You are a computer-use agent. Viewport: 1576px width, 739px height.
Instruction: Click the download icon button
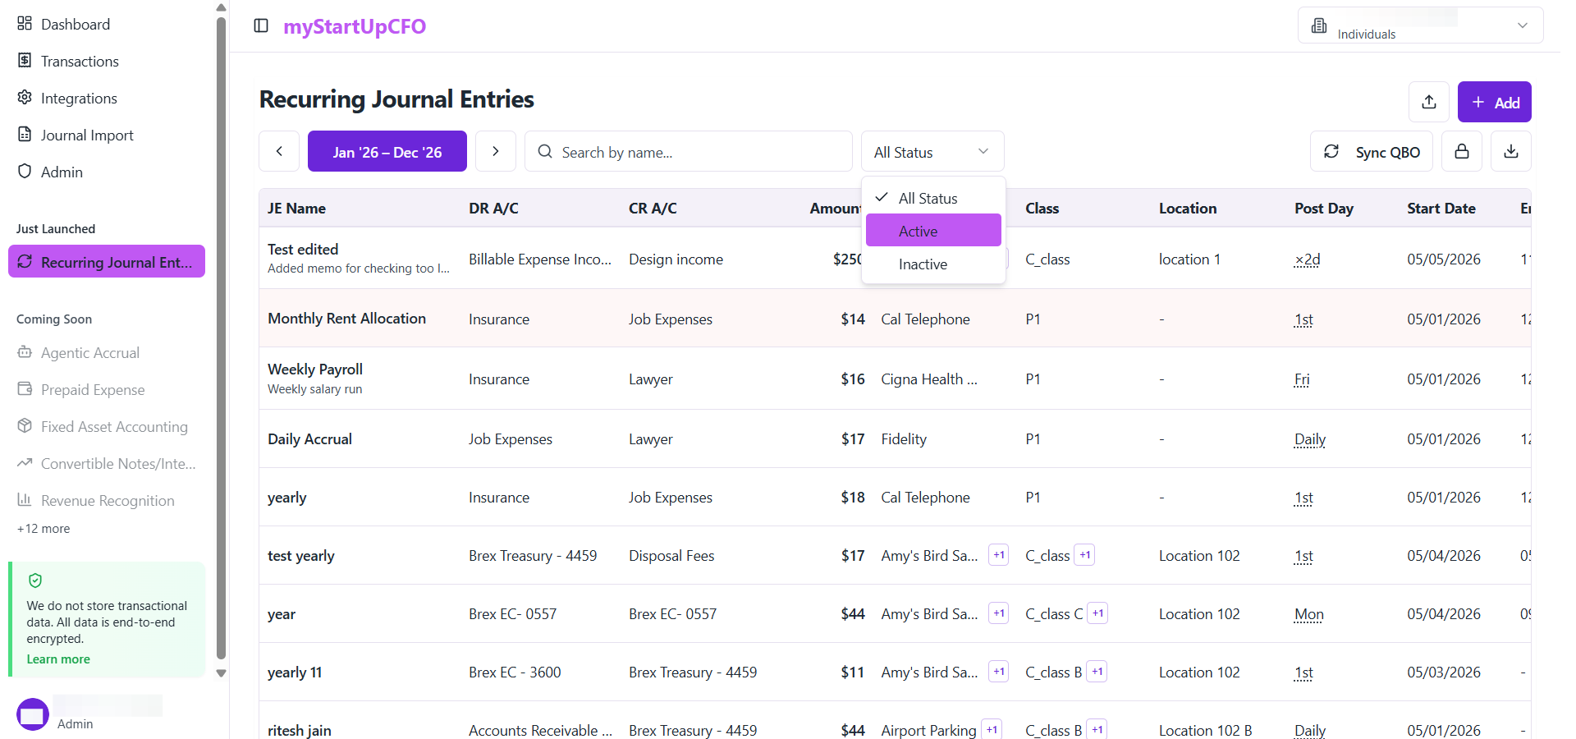1511,151
